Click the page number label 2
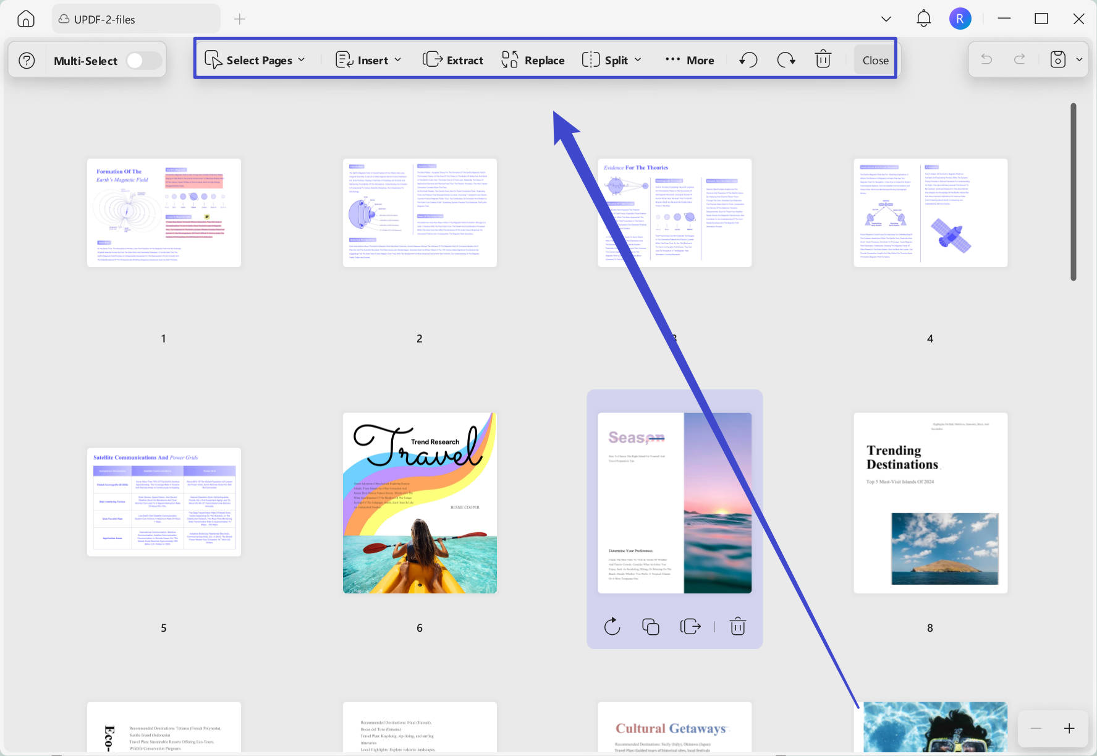Image resolution: width=1097 pixels, height=756 pixels. (420, 339)
